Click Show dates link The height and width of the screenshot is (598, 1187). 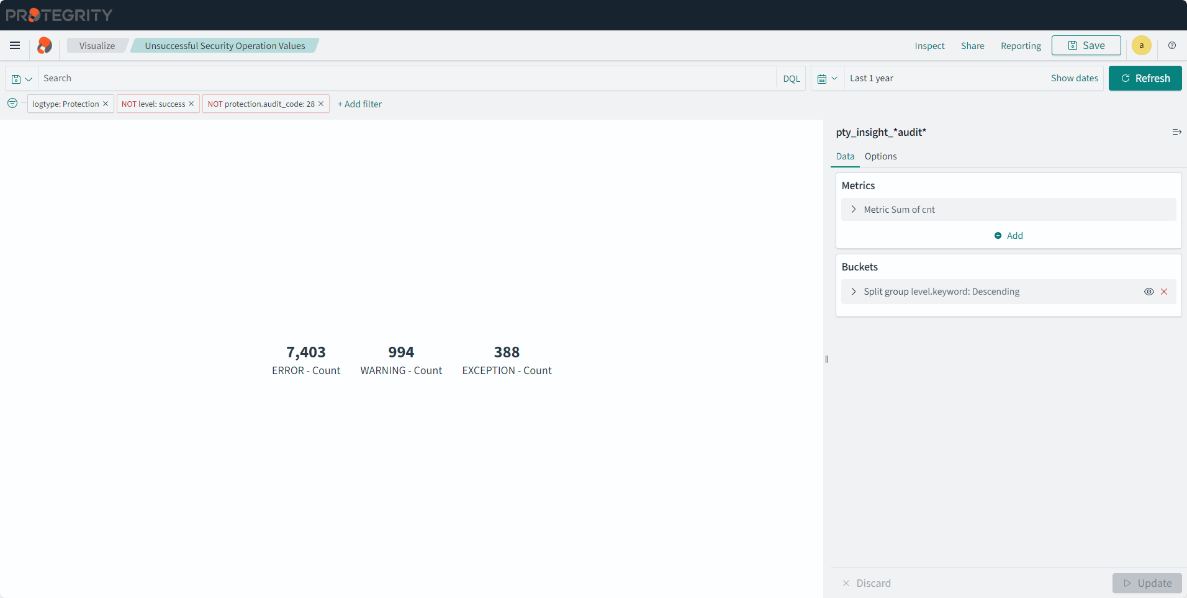[1074, 78]
